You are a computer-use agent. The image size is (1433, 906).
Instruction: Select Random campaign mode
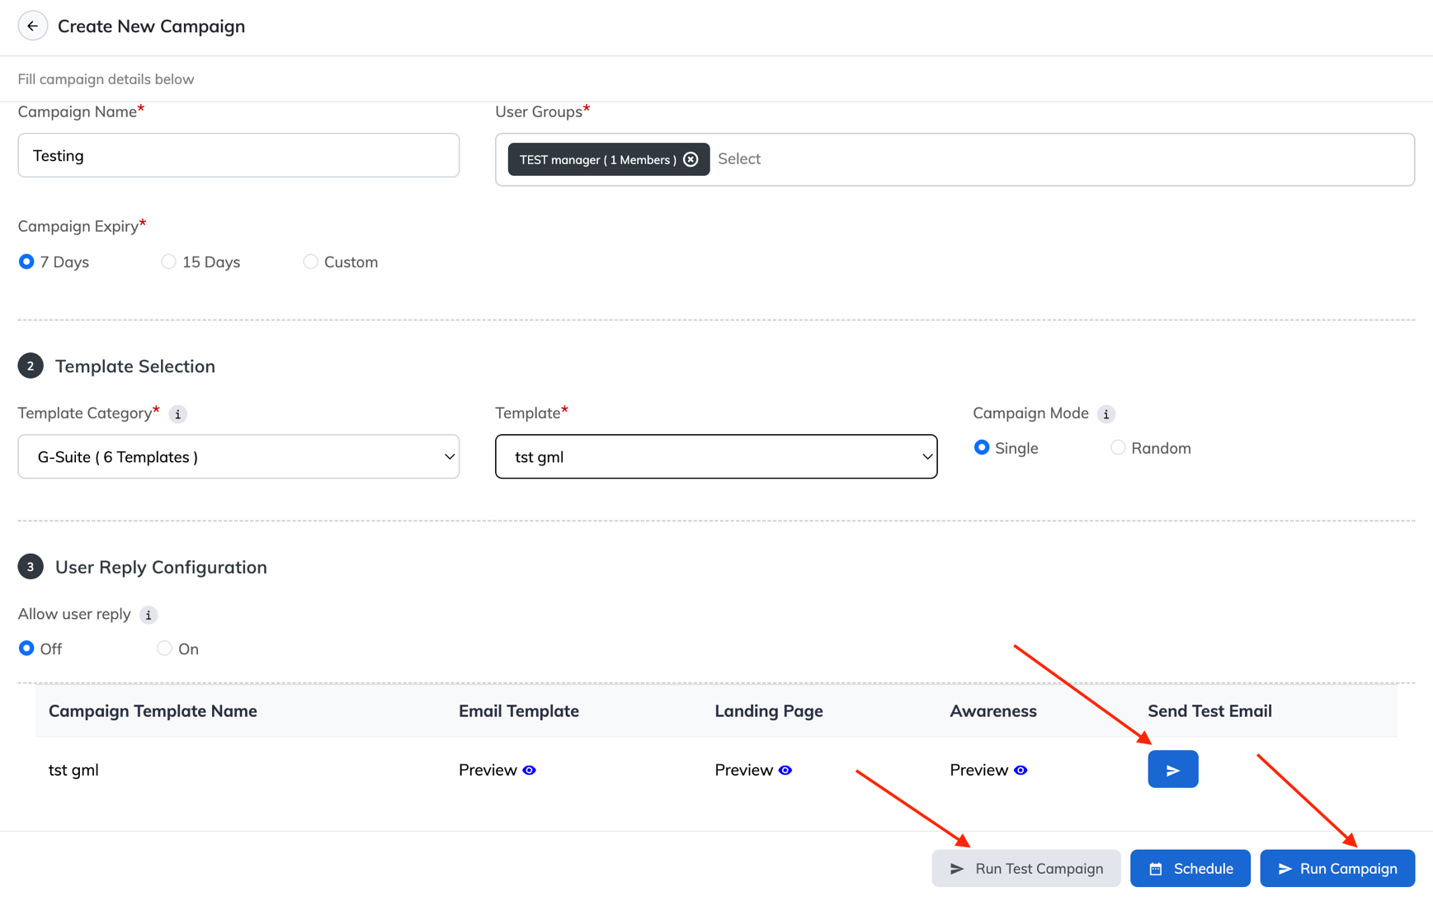point(1118,447)
